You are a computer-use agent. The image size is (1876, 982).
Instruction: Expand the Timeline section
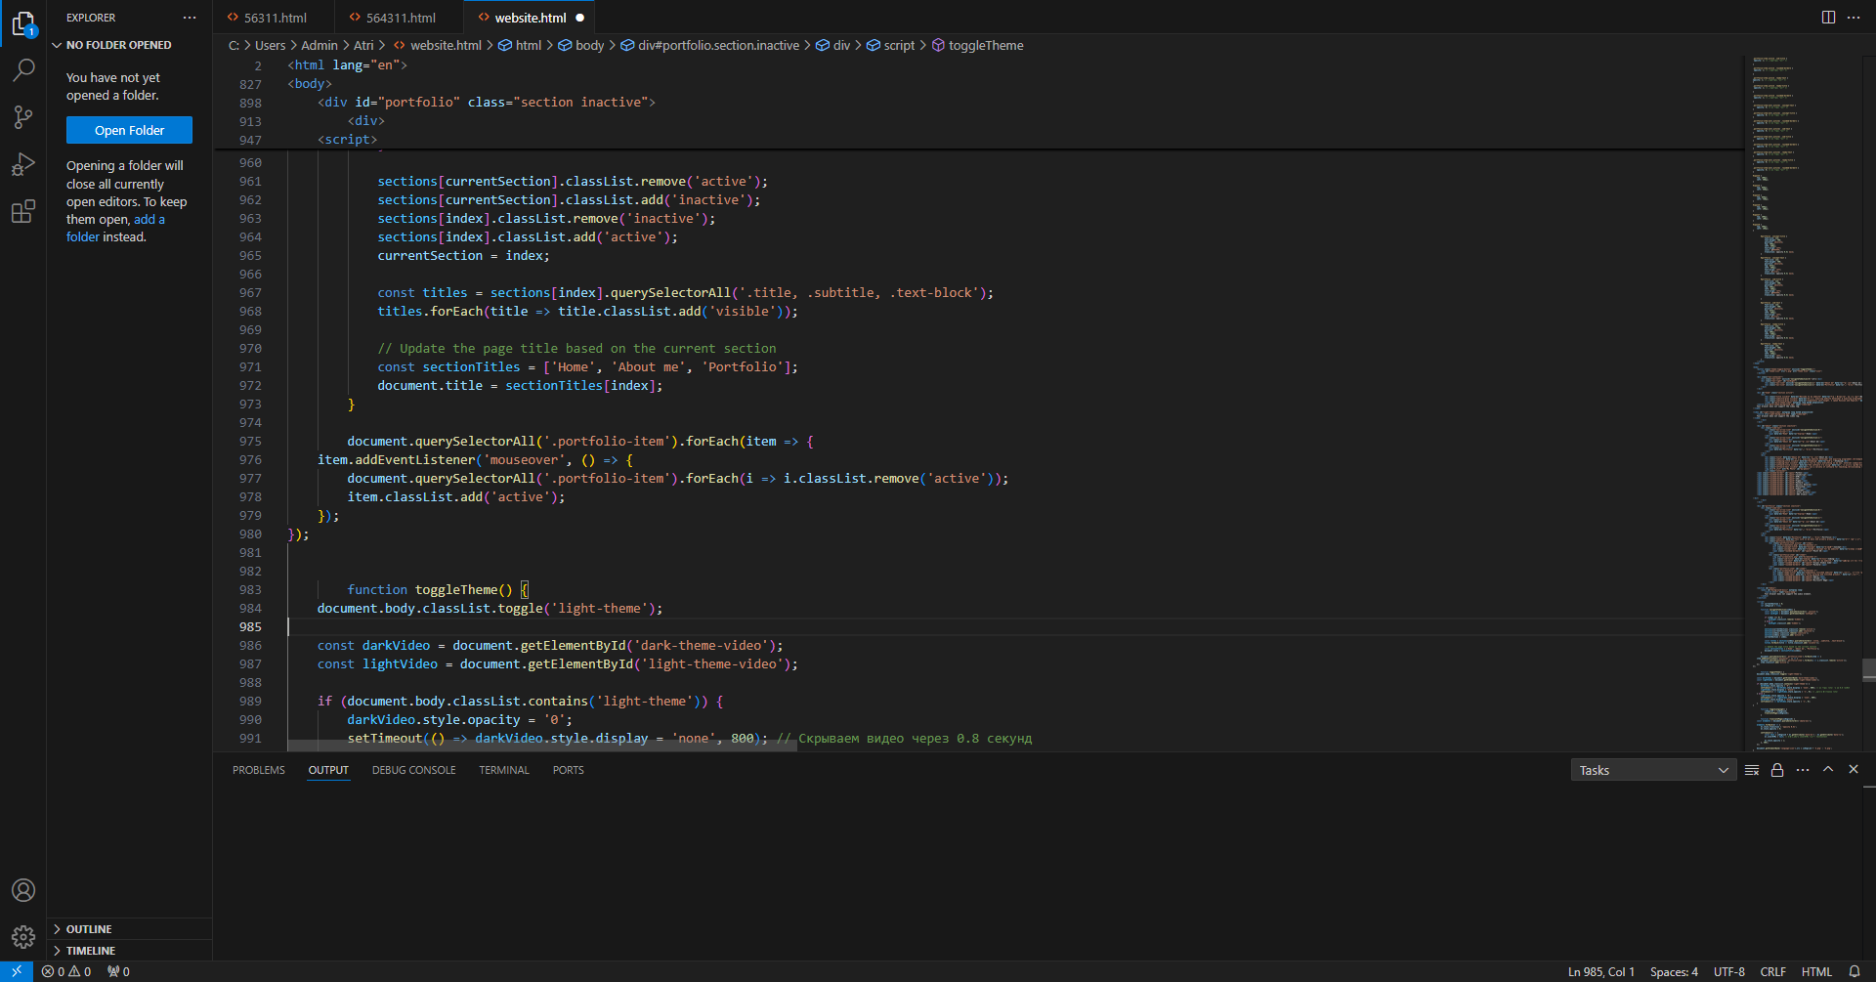pyautogui.click(x=129, y=951)
